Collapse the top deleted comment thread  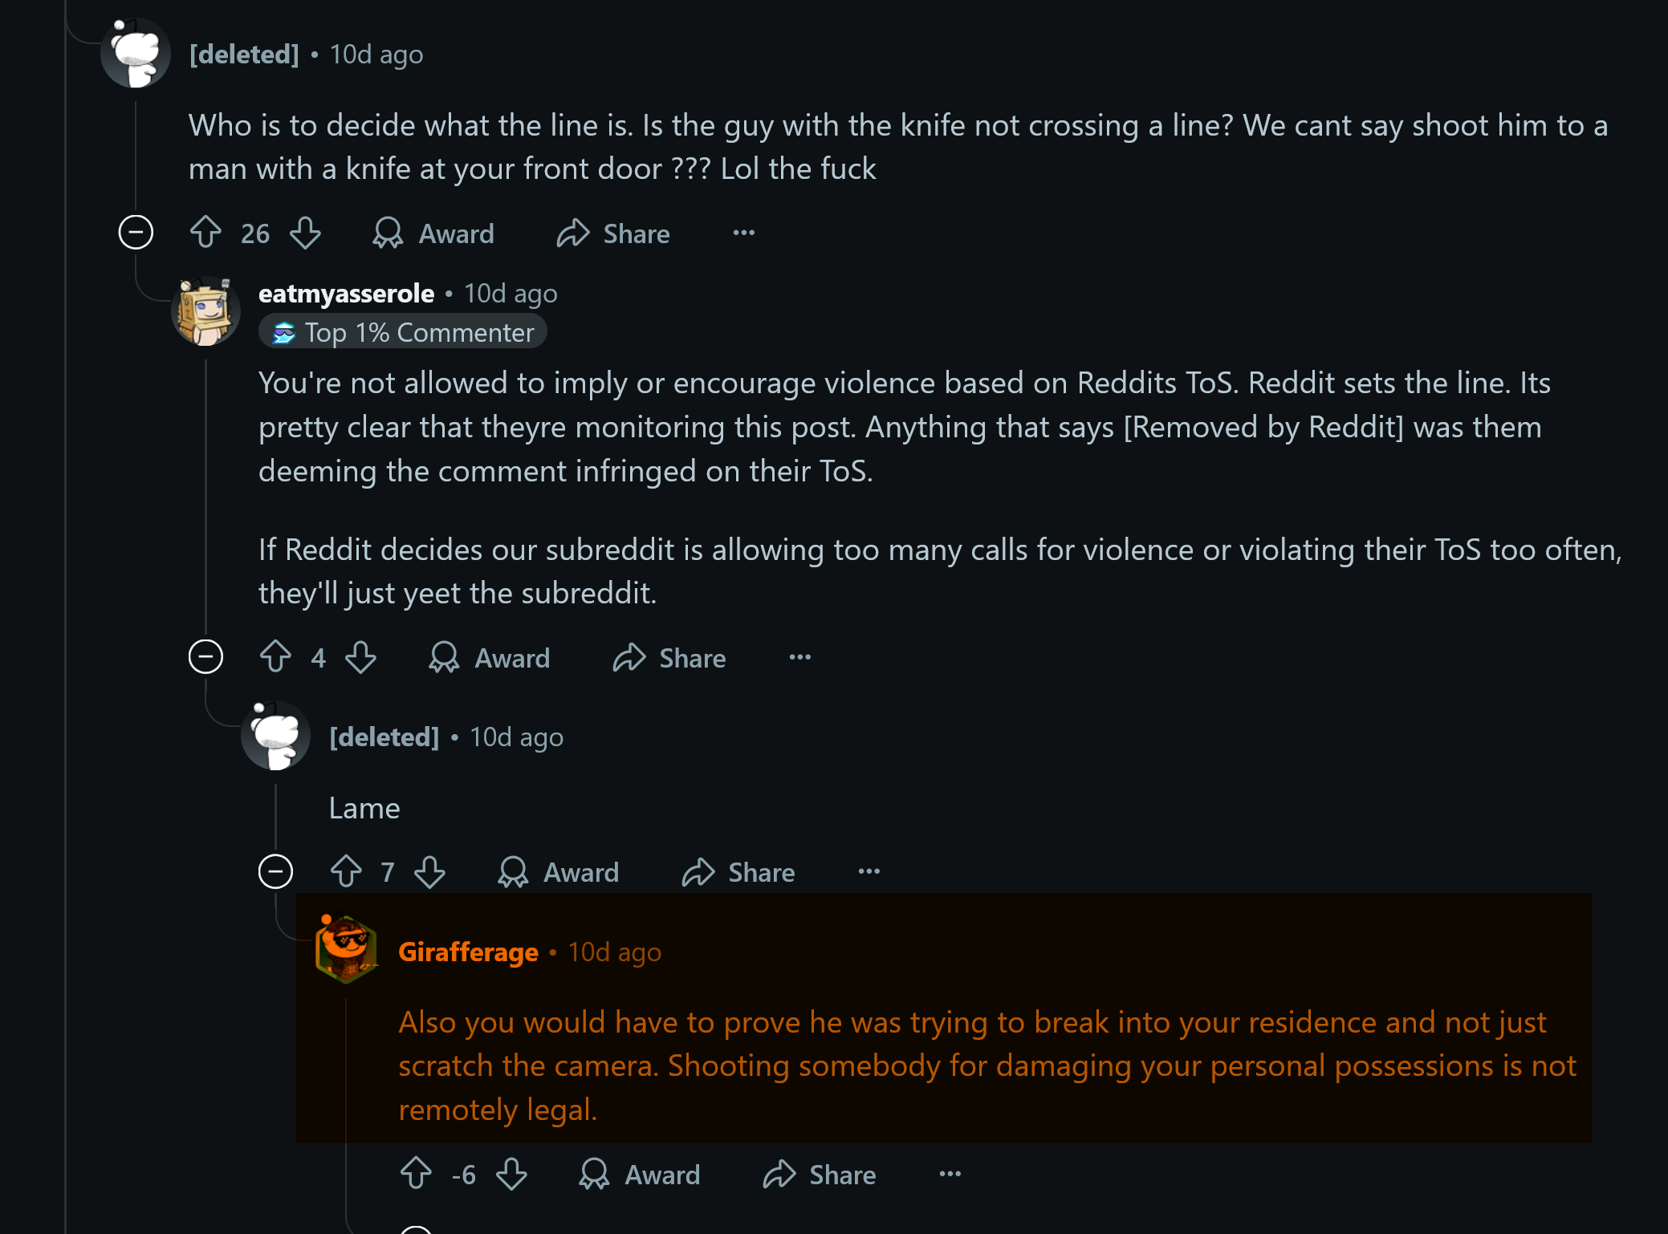(136, 233)
